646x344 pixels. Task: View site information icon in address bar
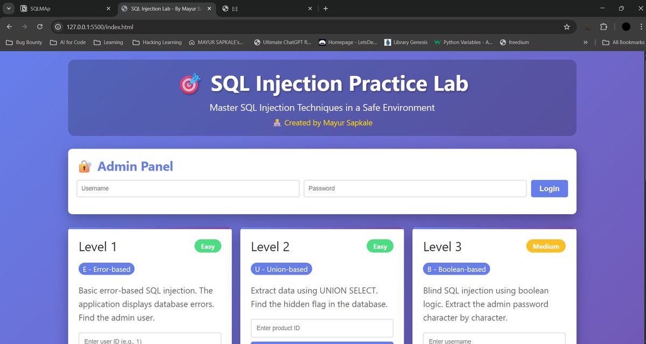59,26
